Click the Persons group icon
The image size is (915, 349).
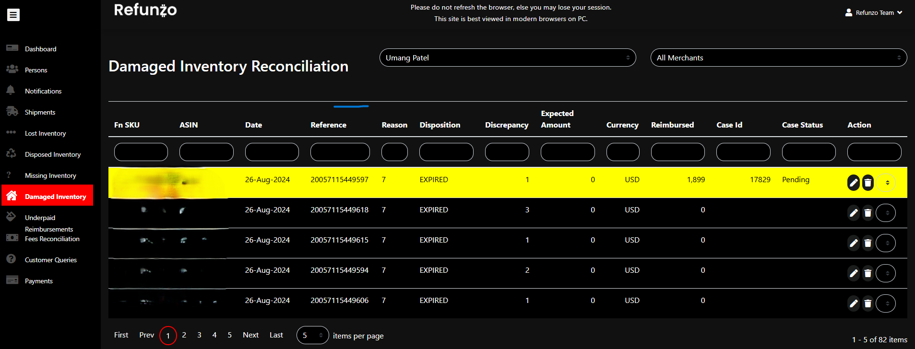(x=12, y=69)
